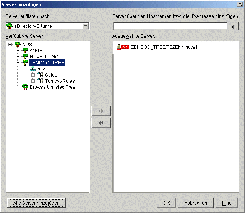Click the eDirectory-Bäume combo box text

[33, 26]
